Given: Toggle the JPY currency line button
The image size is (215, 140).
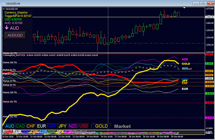Looking at the screenshot, I should click(63, 126).
